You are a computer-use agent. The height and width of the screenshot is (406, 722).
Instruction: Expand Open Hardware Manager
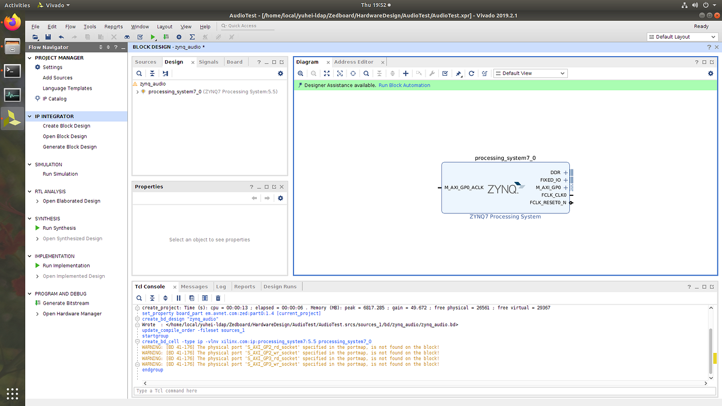37,314
